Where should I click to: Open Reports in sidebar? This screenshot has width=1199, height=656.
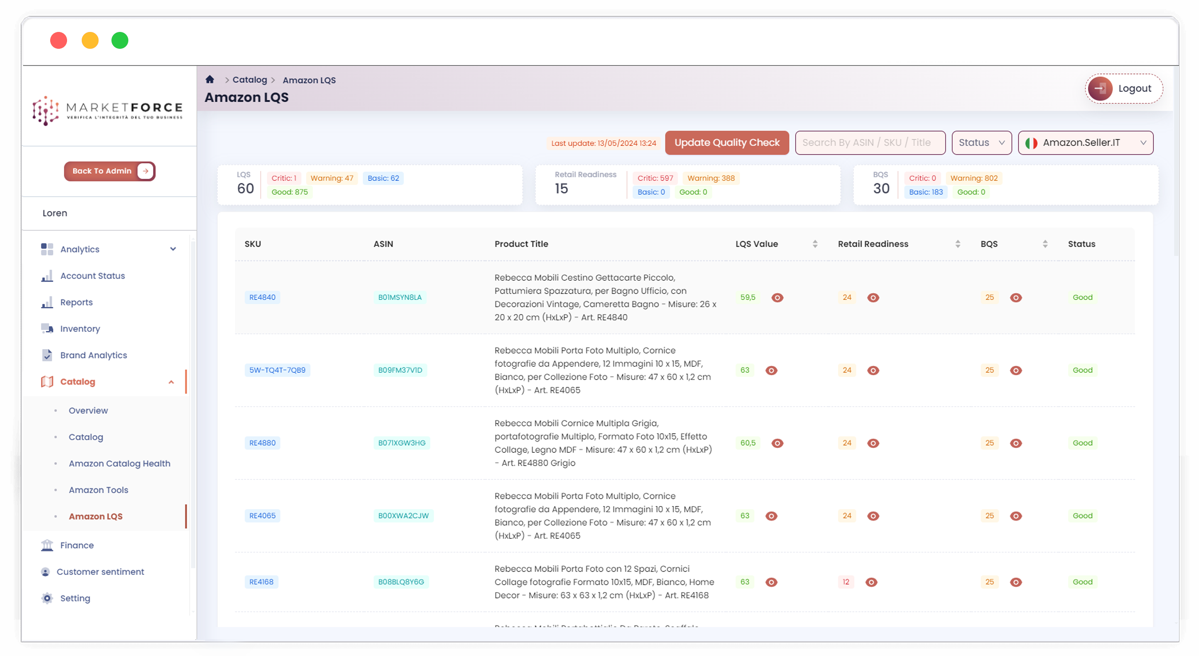click(76, 302)
